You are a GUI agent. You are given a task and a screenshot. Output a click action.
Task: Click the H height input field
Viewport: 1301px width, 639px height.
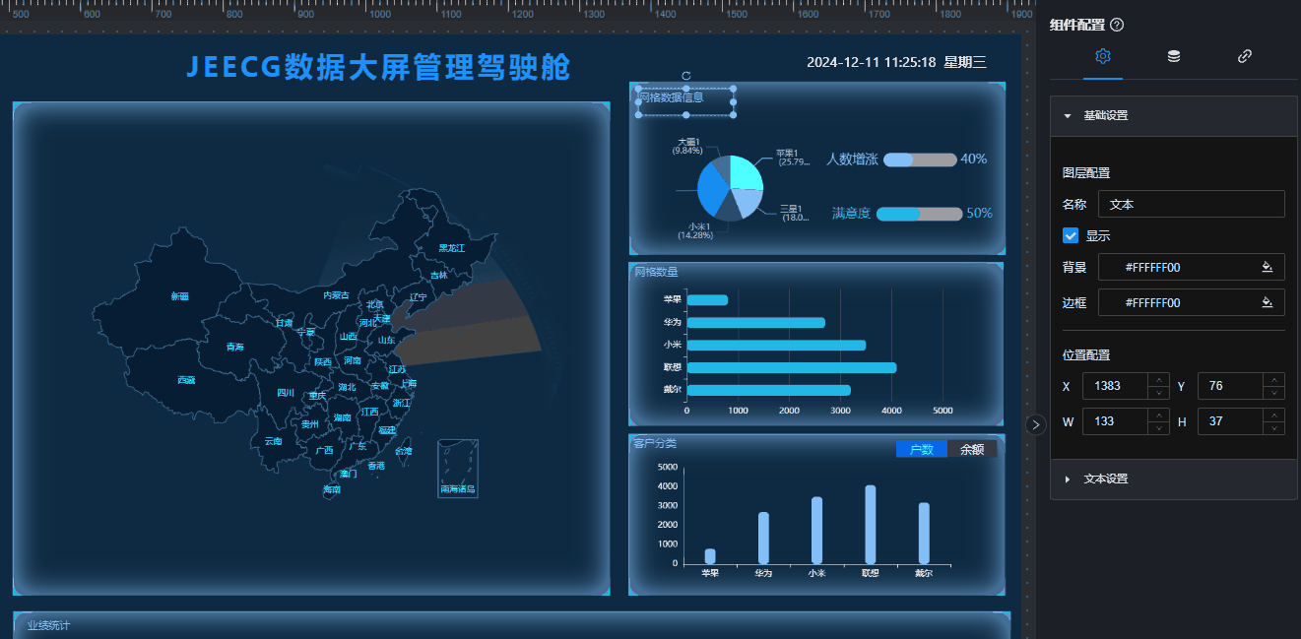click(1230, 421)
